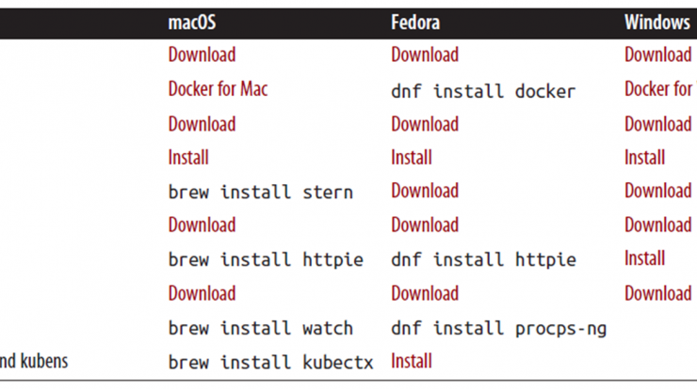
Task: Click the dnf install procps-ng command text
Action: (499, 329)
